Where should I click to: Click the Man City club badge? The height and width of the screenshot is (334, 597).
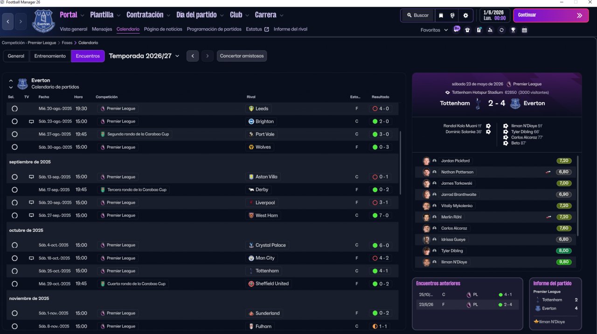(251, 258)
